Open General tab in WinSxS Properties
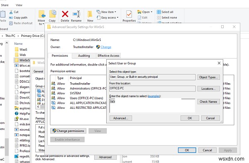The width and height of the screenshot is (249, 163). click(x=38, y=72)
